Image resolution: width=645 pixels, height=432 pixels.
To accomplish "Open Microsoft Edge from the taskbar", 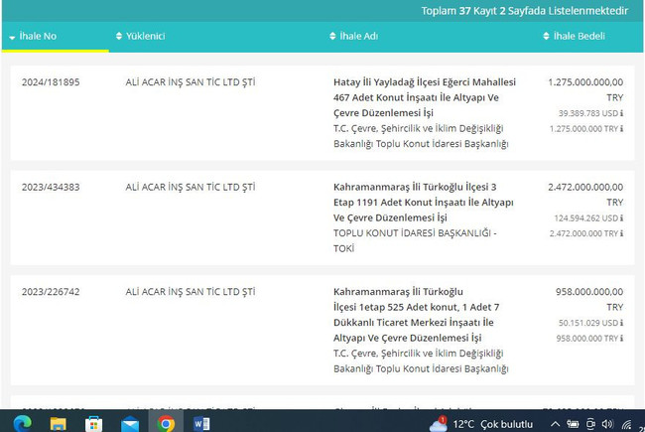I will click(x=21, y=423).
